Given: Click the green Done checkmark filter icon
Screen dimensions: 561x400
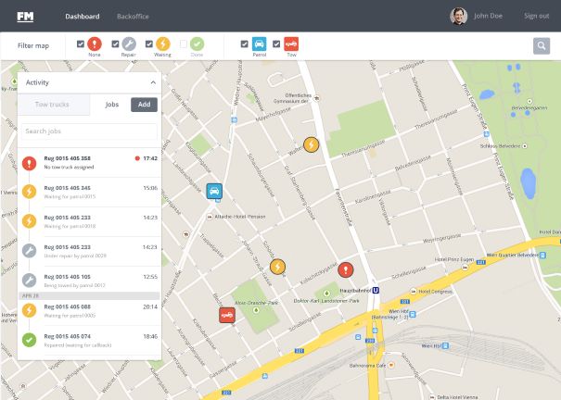Looking at the screenshot, I should pos(197,44).
